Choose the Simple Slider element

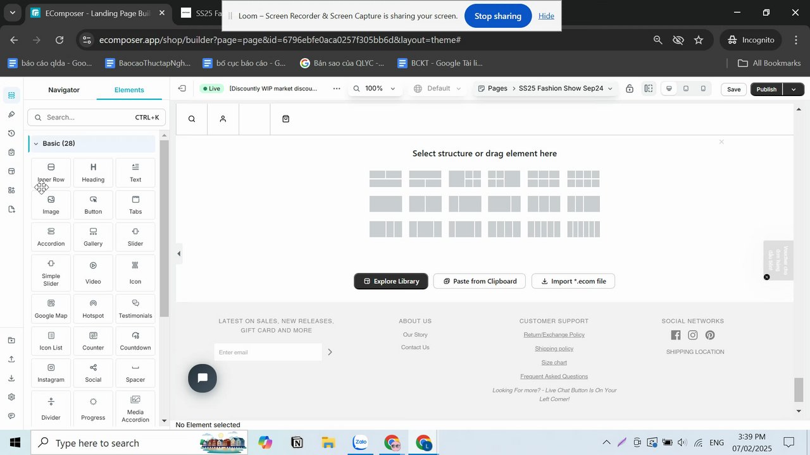(x=51, y=272)
